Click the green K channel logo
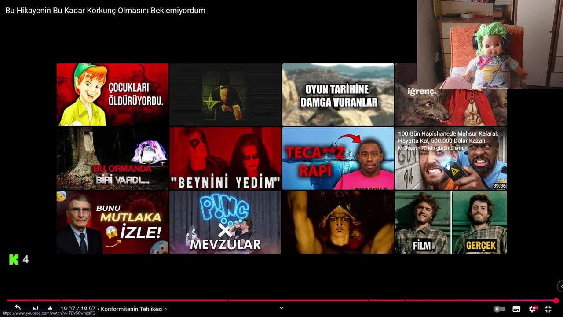This screenshot has height=317, width=563. click(14, 259)
